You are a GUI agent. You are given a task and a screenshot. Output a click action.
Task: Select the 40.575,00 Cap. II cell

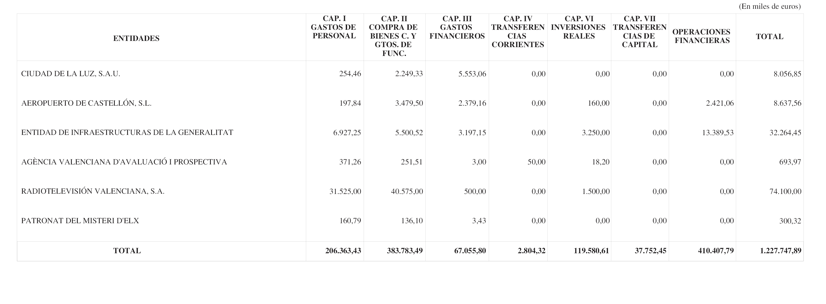click(407, 191)
